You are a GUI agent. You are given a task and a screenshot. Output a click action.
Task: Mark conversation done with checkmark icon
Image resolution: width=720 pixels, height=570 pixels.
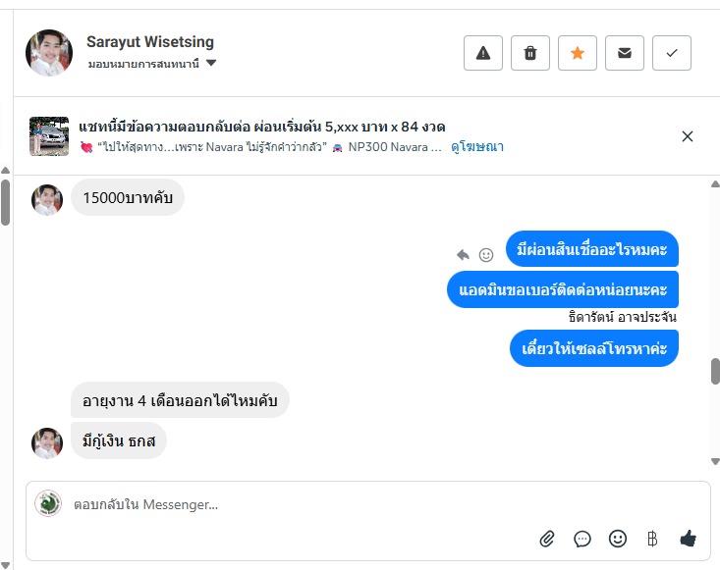672,53
